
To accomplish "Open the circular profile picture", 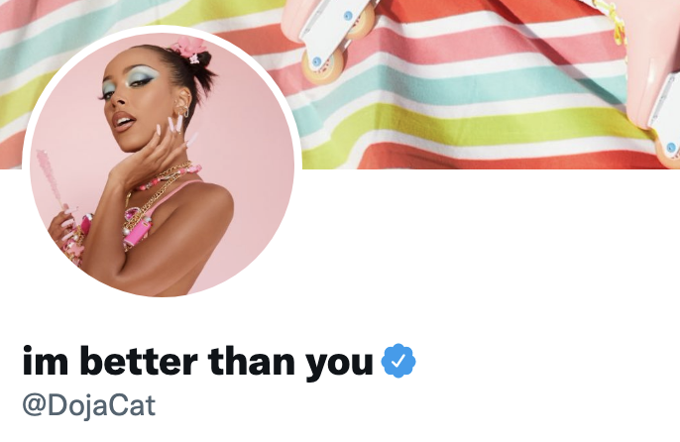I will (163, 165).
